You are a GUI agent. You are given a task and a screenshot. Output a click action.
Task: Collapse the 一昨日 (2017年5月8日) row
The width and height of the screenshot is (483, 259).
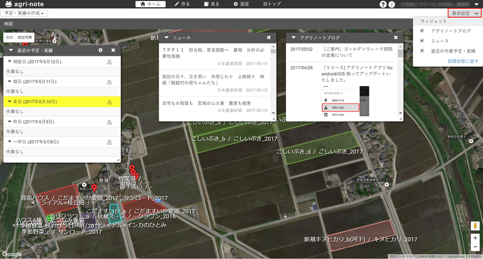10,142
